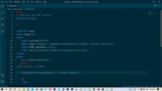Open notifications bell in status bar
The image size is (162, 91).
pos(159,86)
